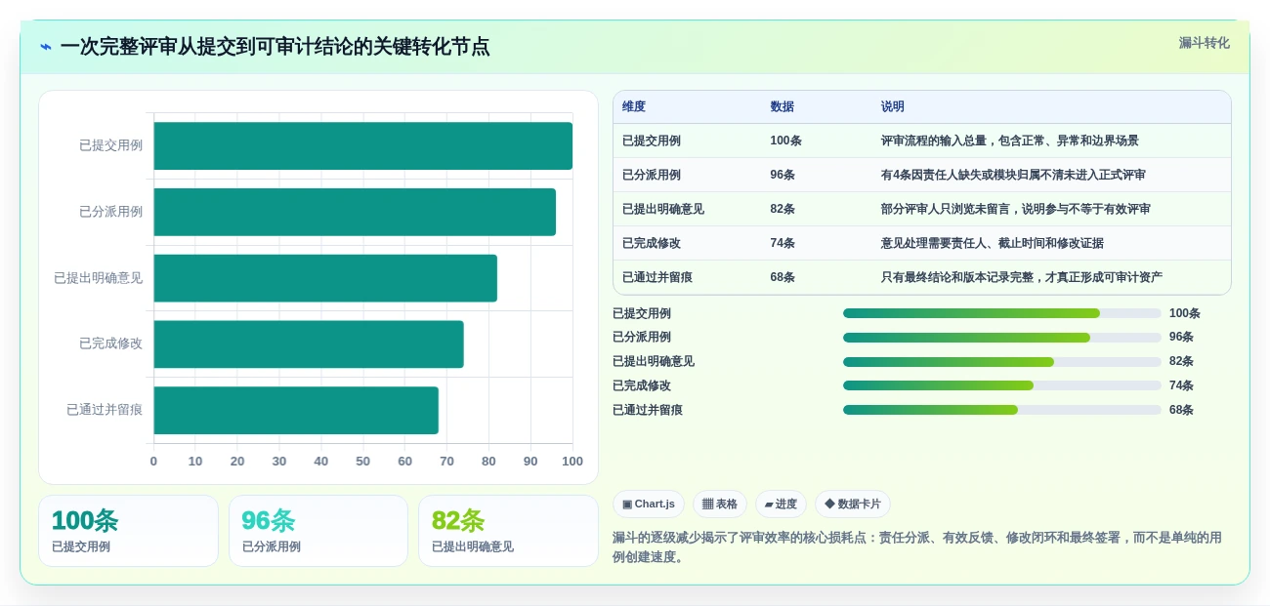Click the page title 一次完整评审从提交
Image resolution: width=1270 pixels, height=606 pixels.
coord(275,47)
